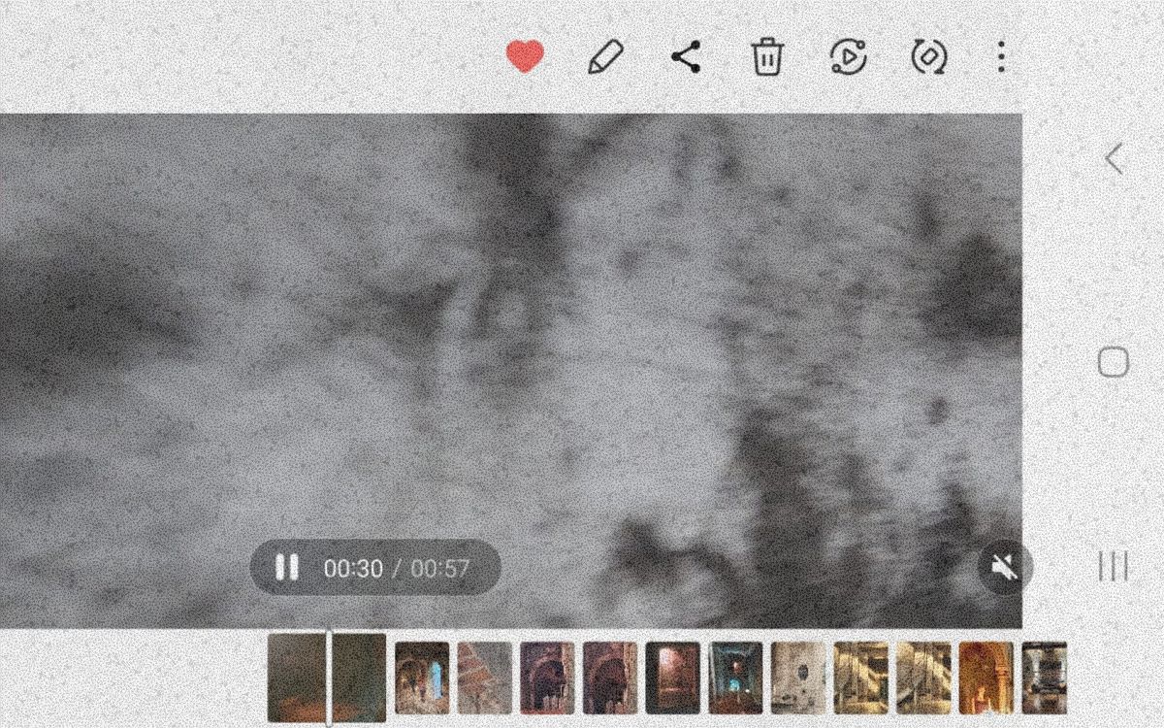This screenshot has height=728, width=1164.
Task: Unmute the video sound
Action: [1004, 568]
